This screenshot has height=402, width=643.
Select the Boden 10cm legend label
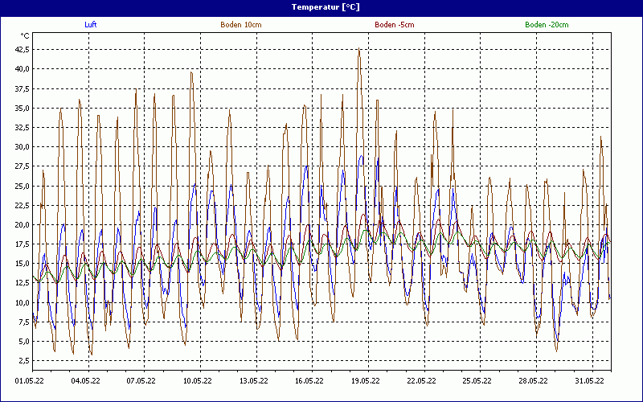[240, 25]
